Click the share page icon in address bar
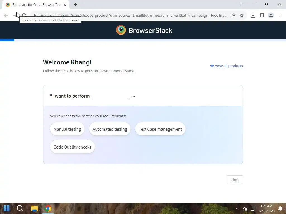The image size is (286, 214). point(233,16)
